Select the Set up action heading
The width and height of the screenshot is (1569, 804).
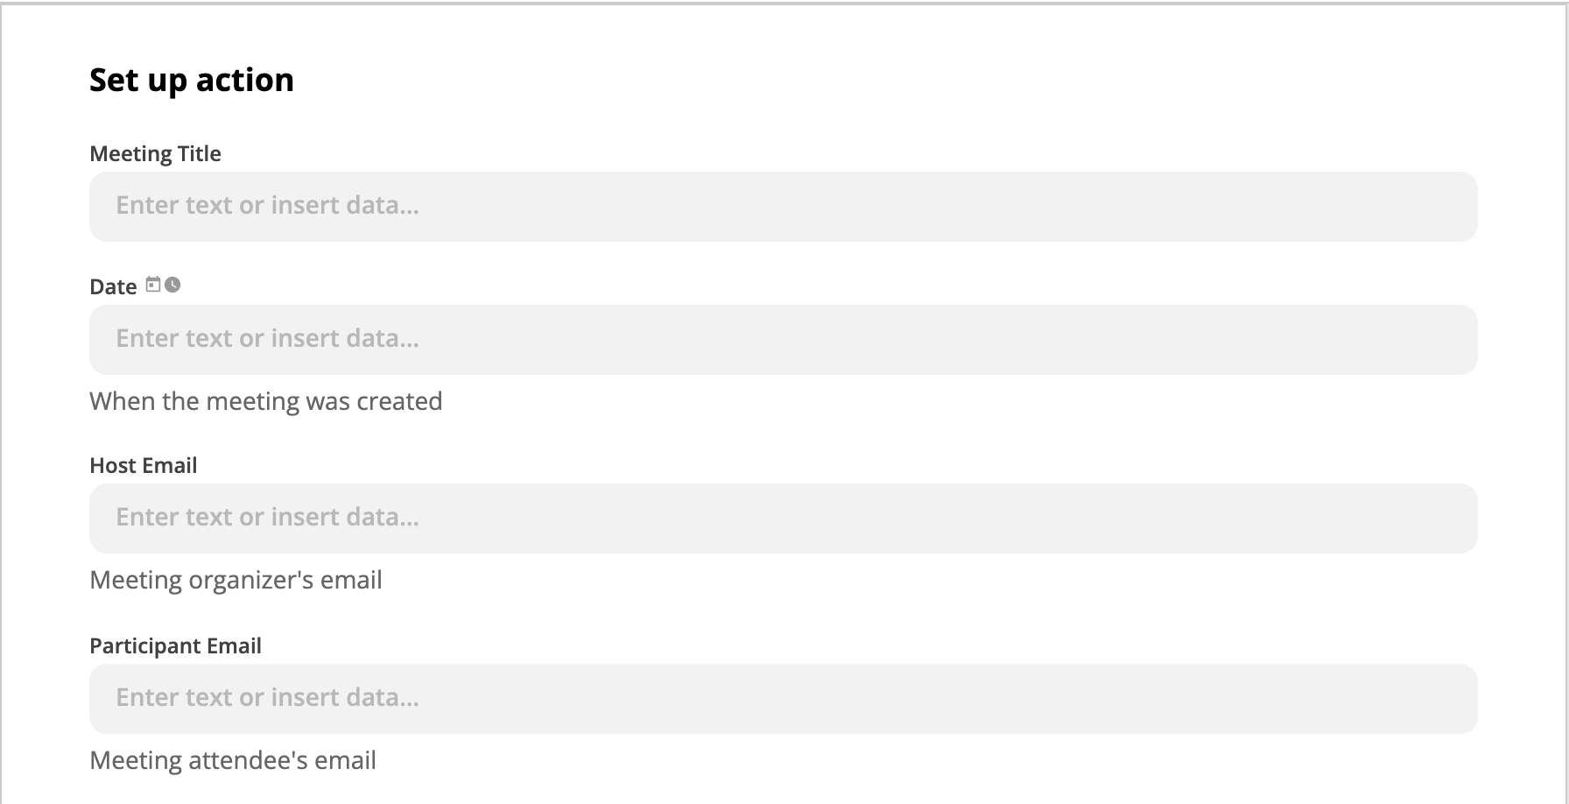point(192,81)
